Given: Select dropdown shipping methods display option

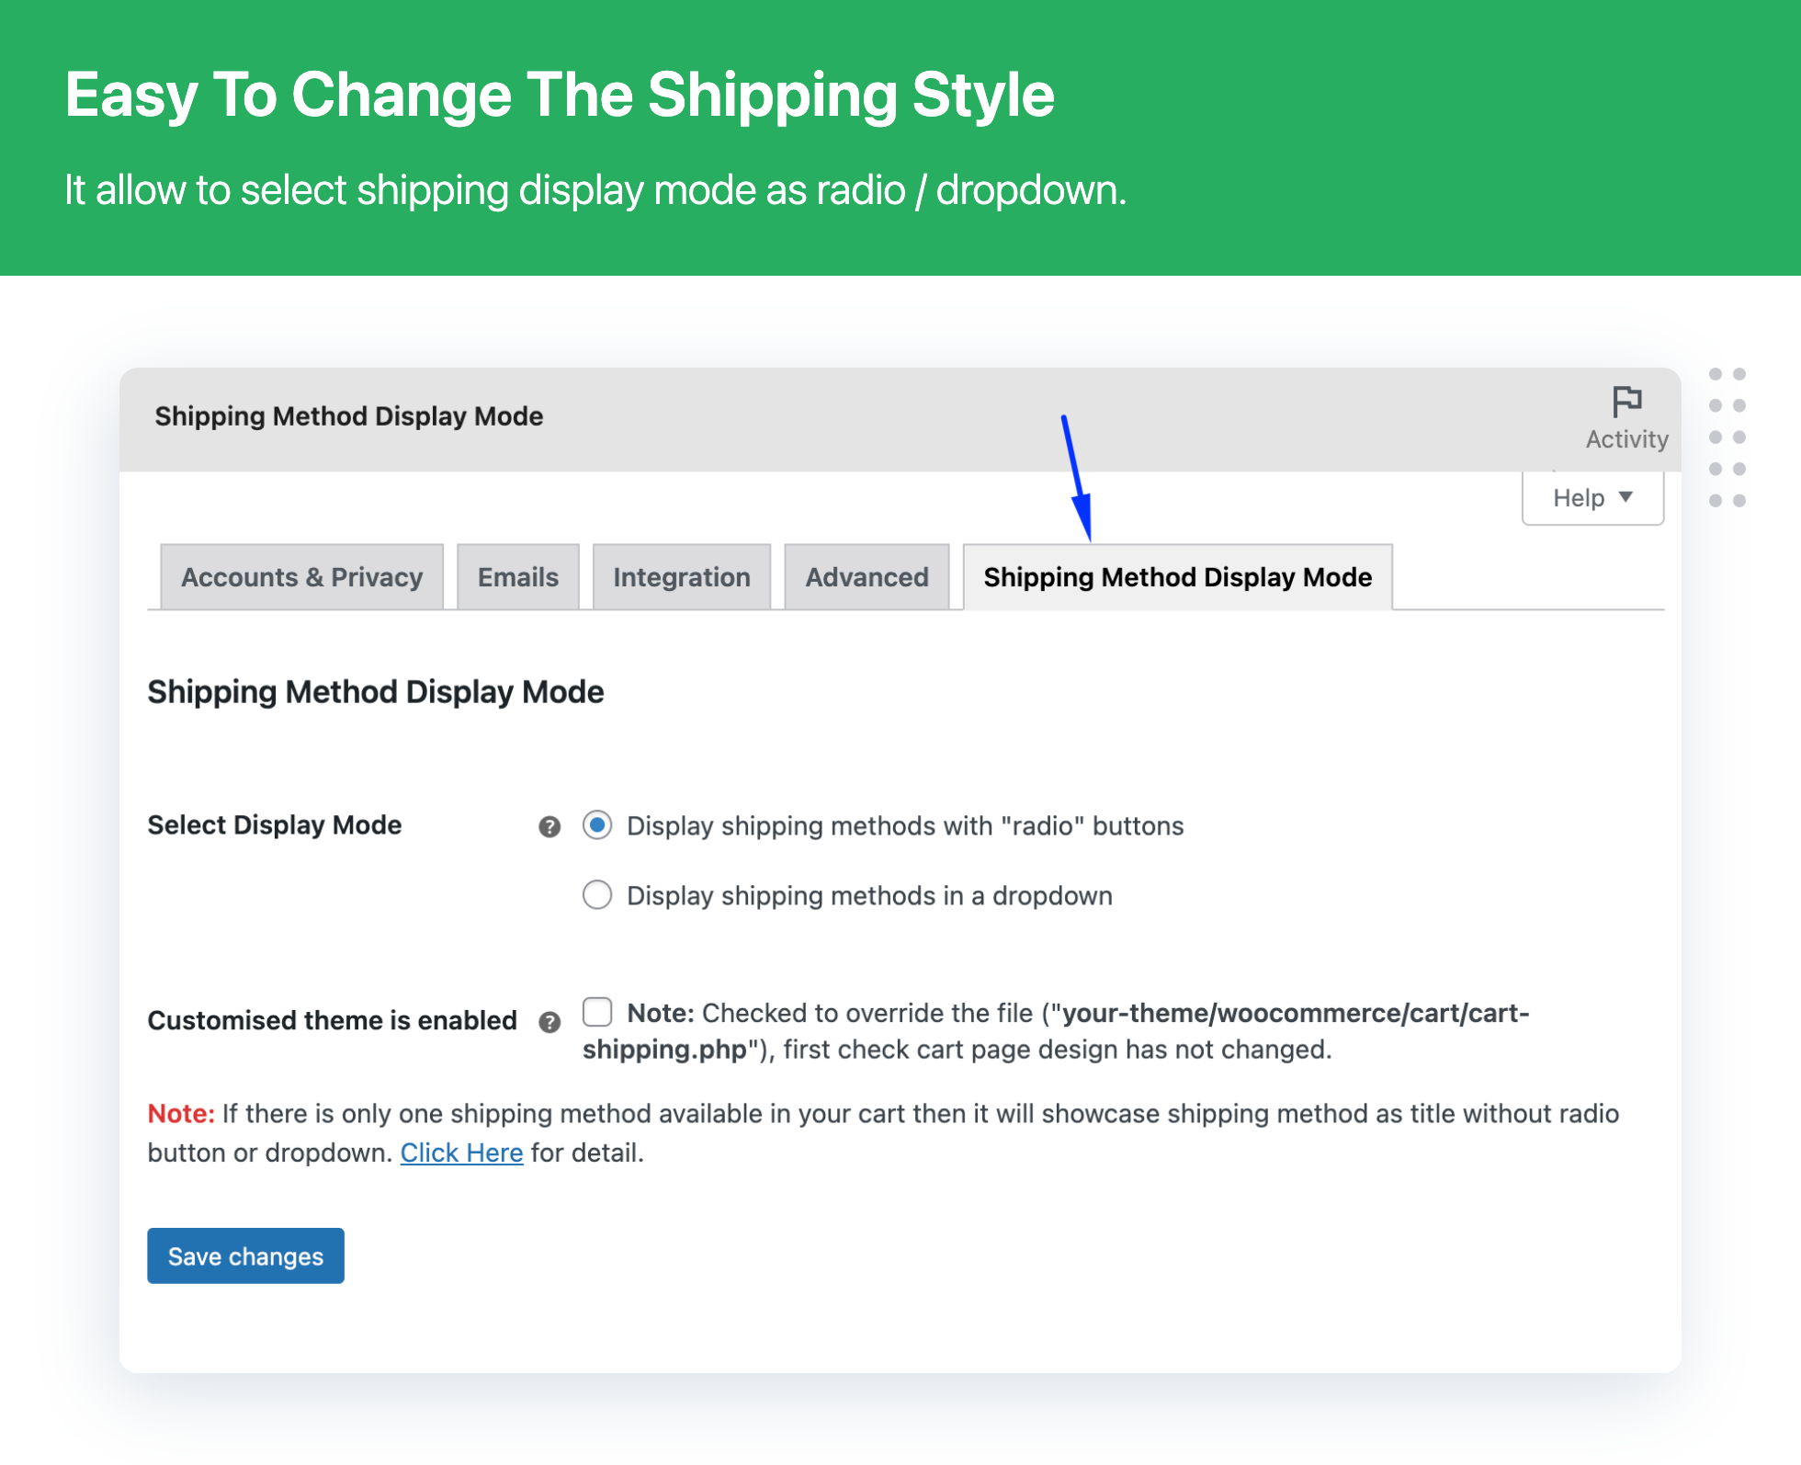Looking at the screenshot, I should point(598,895).
